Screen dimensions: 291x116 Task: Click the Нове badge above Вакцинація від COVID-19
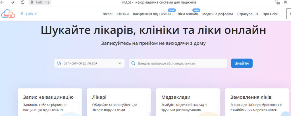click(x=172, y=10)
